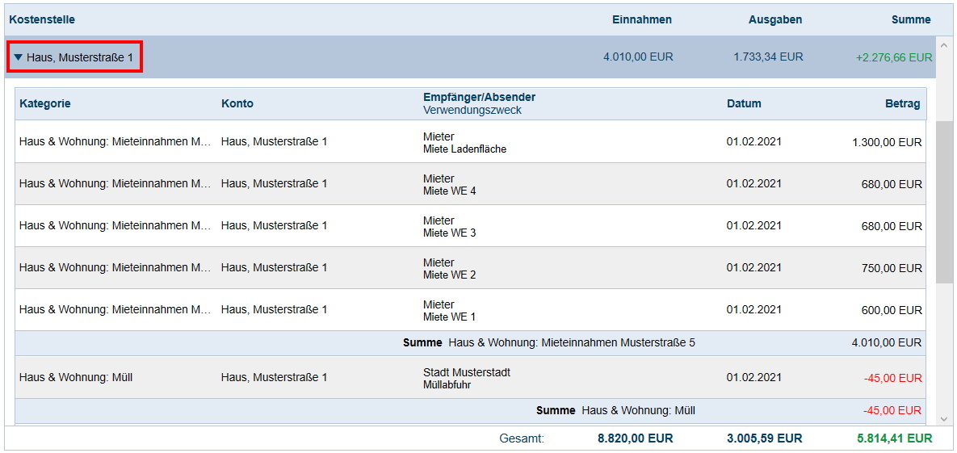Sort transactions by Konto header

pos(237,103)
